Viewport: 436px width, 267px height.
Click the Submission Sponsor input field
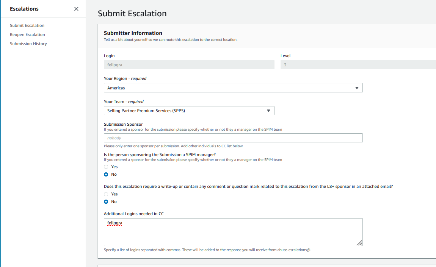pos(233,138)
